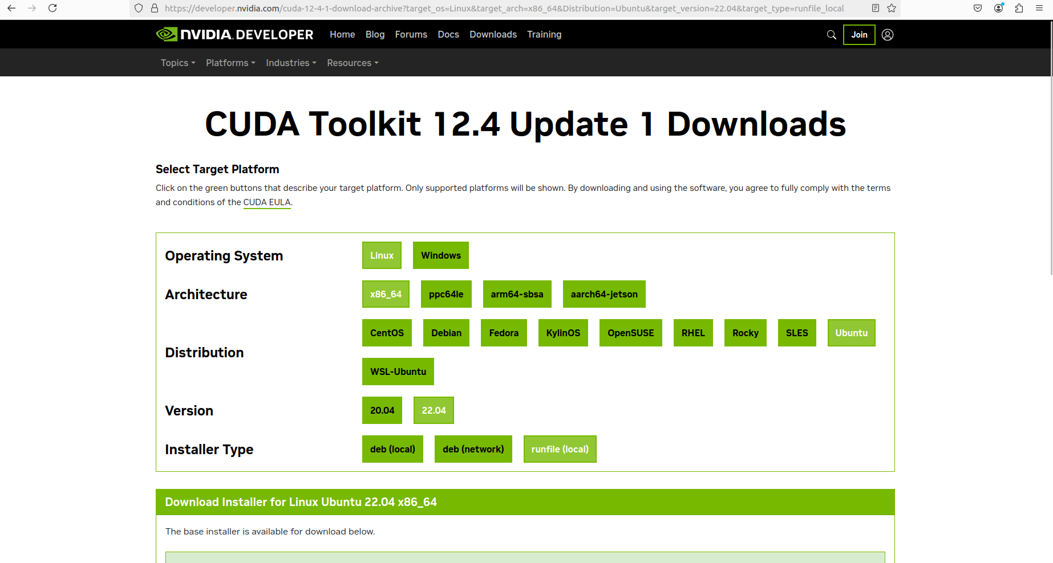1053x563 pixels.
Task: Bookmark this page with the star icon
Action: [892, 9]
